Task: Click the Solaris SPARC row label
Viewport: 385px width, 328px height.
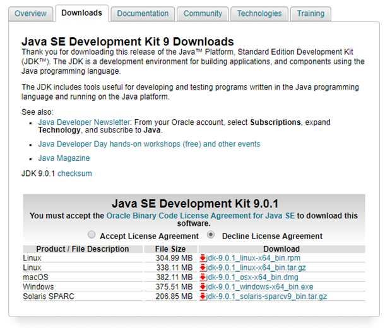Action: click(49, 296)
